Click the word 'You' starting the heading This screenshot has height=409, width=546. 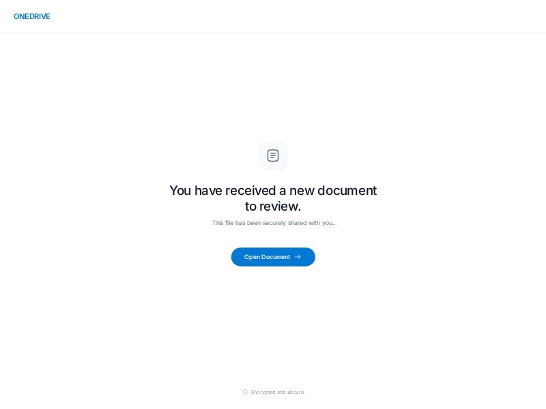tap(180, 191)
